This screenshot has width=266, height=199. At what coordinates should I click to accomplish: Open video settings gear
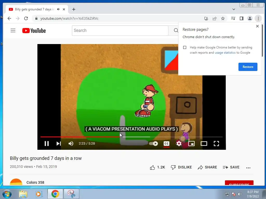coord(179,144)
